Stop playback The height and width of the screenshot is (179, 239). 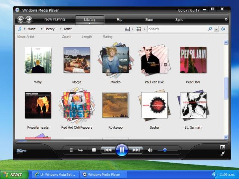[94, 150]
